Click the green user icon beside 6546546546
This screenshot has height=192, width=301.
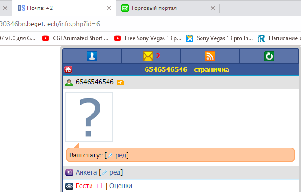coord(69,82)
